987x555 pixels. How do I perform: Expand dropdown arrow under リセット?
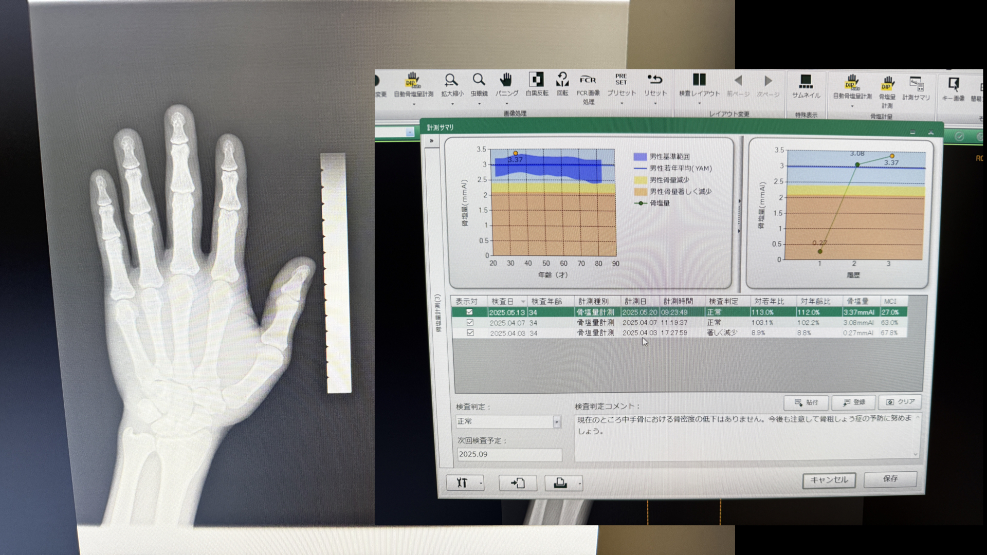655,104
